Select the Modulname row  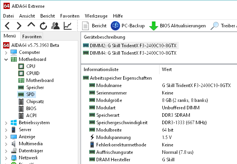[x=160, y=86]
